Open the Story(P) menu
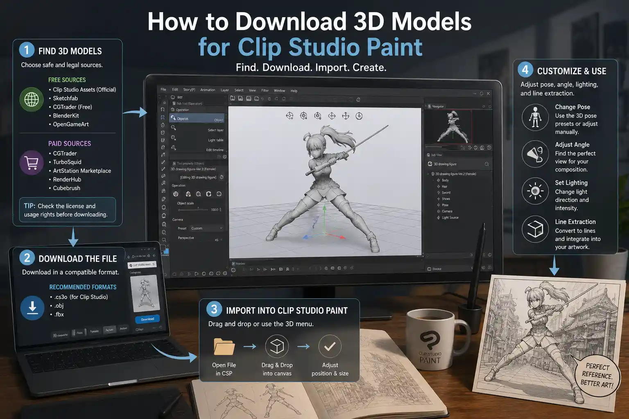 coord(189,90)
